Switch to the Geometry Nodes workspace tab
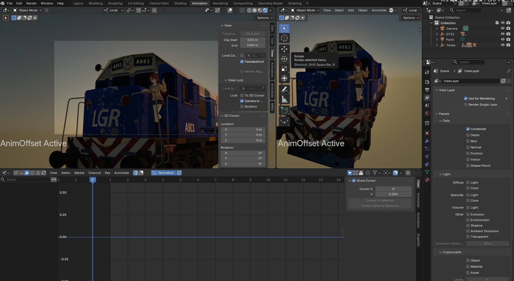 coord(270,3)
